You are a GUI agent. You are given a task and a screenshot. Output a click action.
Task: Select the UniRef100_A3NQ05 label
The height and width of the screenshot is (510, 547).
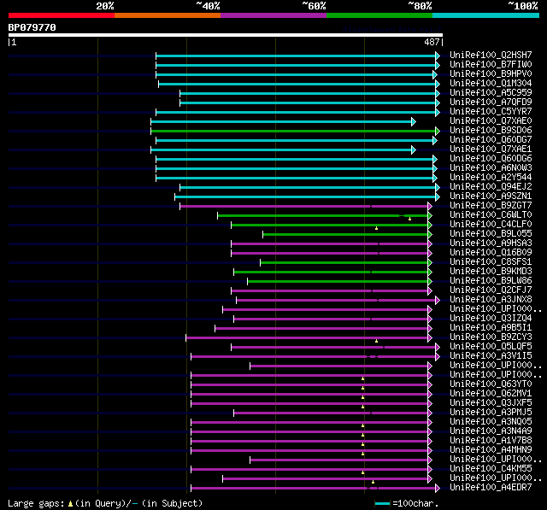[491, 422]
